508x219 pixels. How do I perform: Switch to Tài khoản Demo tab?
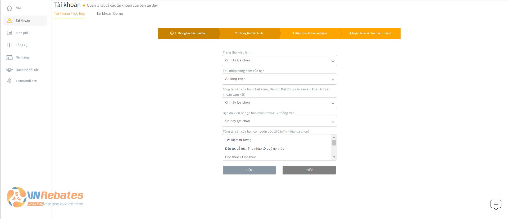tap(110, 13)
